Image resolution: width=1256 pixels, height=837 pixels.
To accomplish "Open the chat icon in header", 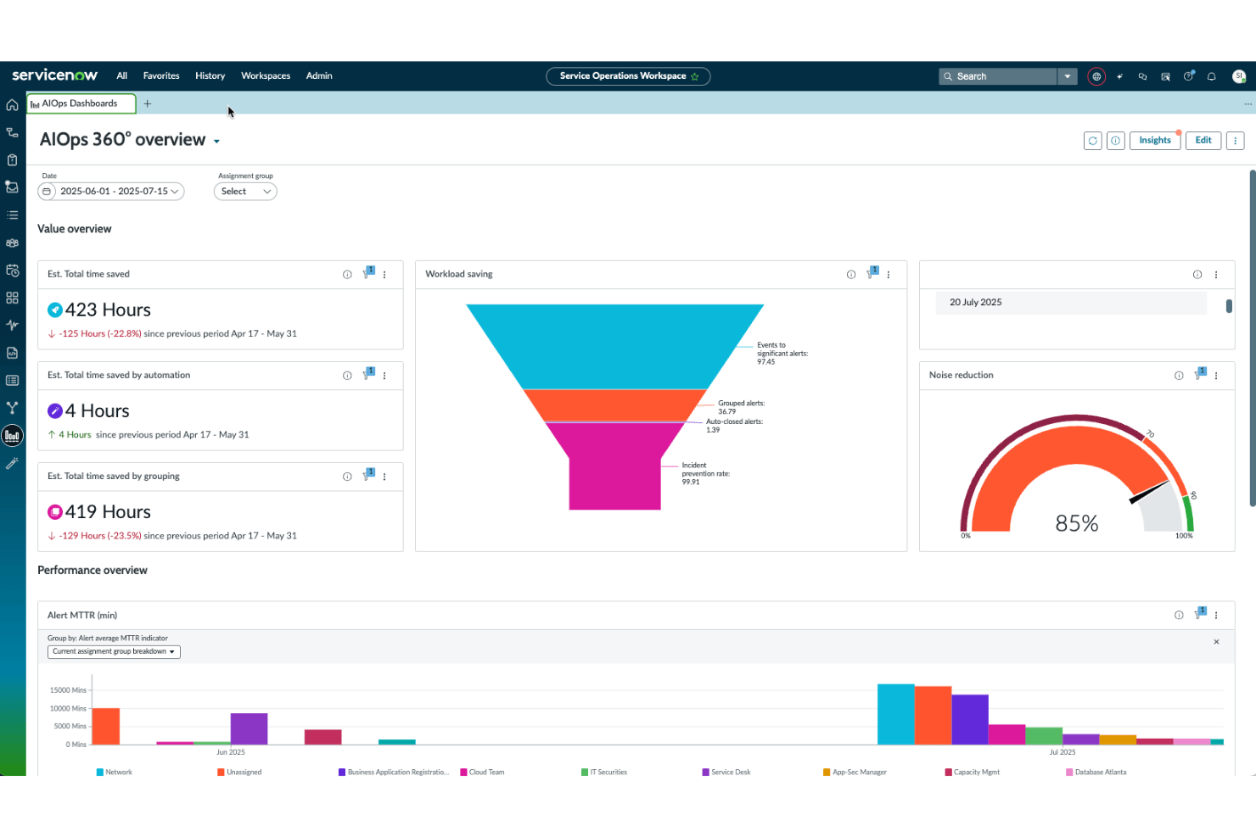I will (1142, 76).
